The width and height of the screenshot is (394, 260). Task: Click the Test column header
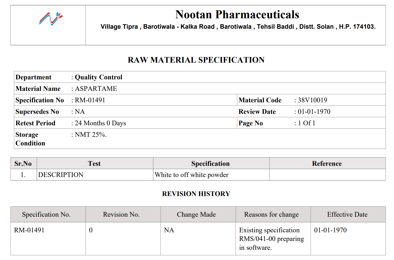click(94, 164)
